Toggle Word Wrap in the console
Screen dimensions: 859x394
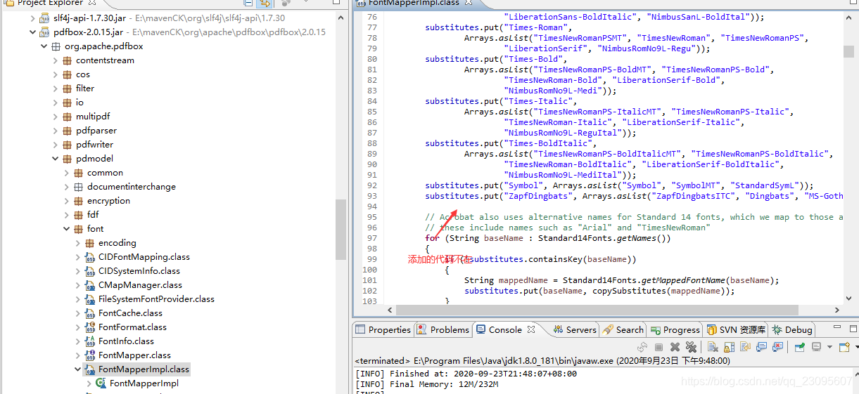[x=745, y=347]
